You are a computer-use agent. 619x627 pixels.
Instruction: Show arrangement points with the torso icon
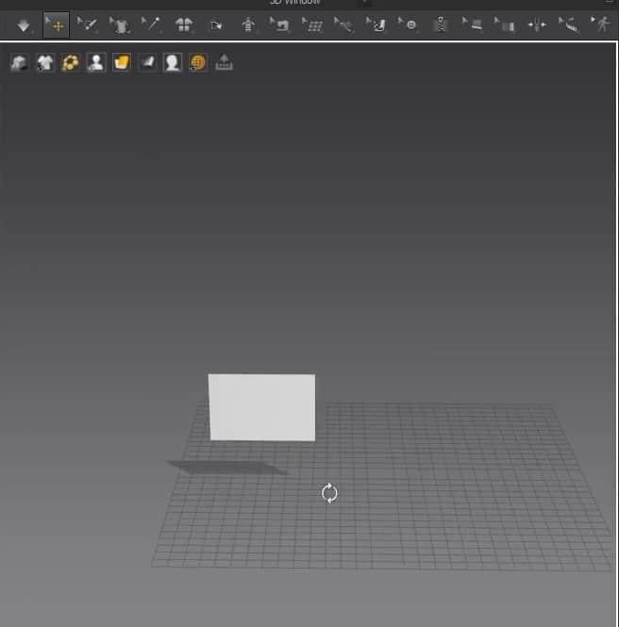(248, 25)
